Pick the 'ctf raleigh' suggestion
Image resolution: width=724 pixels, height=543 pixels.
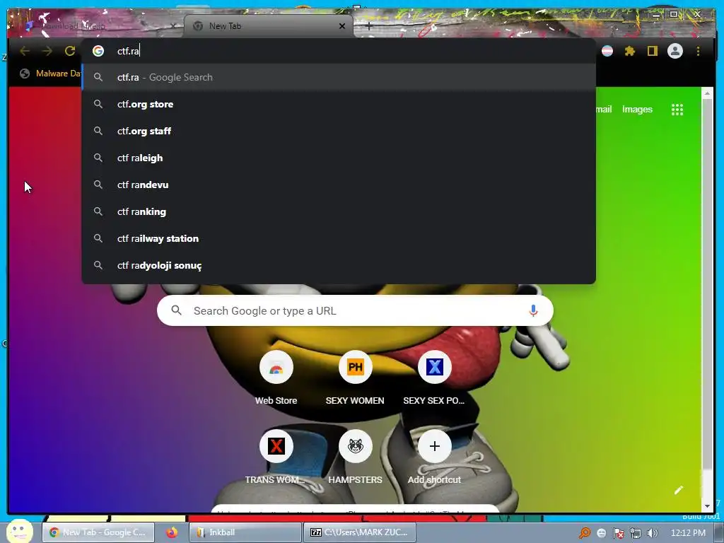click(339, 158)
